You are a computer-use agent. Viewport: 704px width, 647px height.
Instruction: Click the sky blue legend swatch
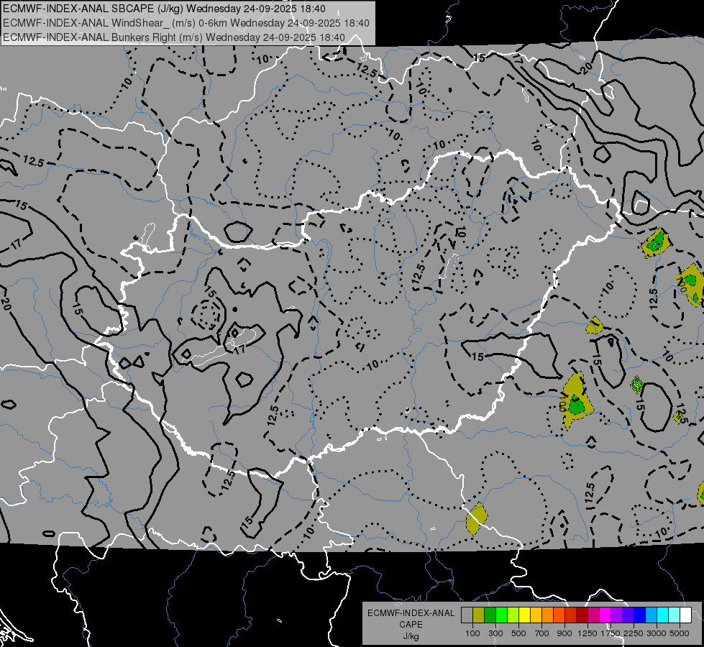click(652, 615)
